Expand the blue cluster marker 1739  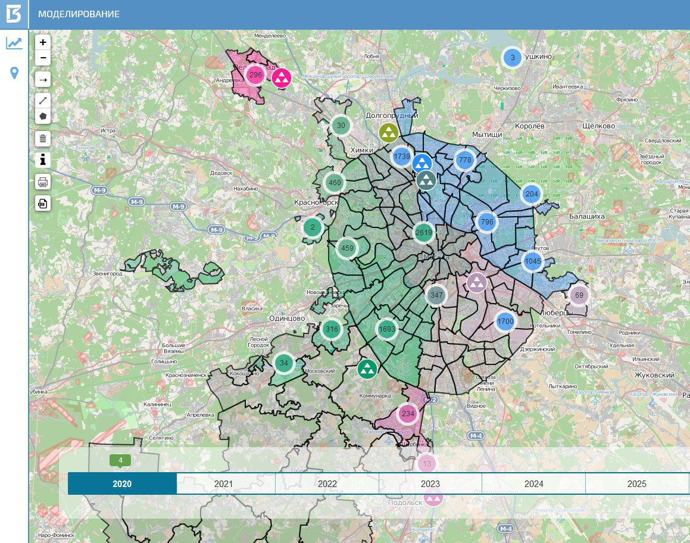tap(402, 156)
